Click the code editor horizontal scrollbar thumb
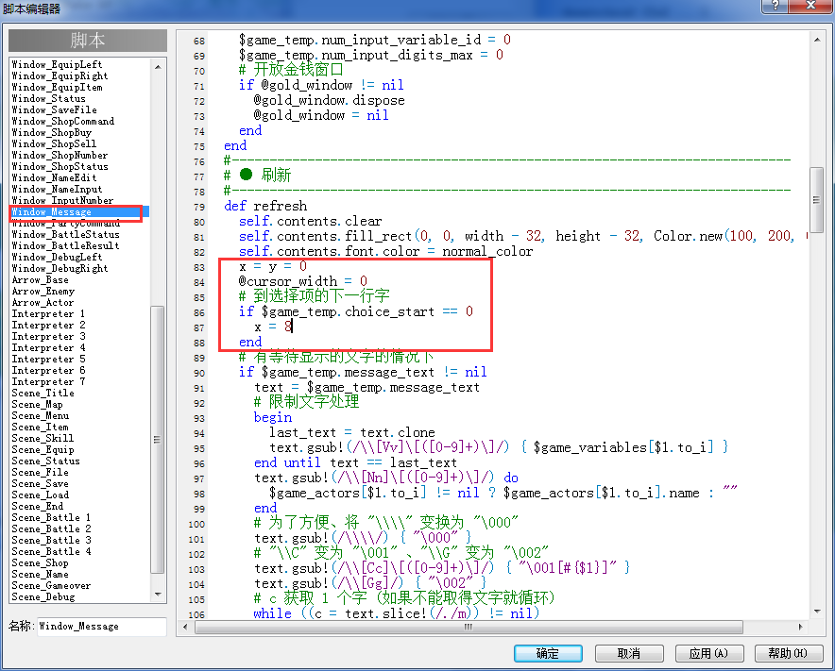This screenshot has height=671, width=835. [x=469, y=627]
